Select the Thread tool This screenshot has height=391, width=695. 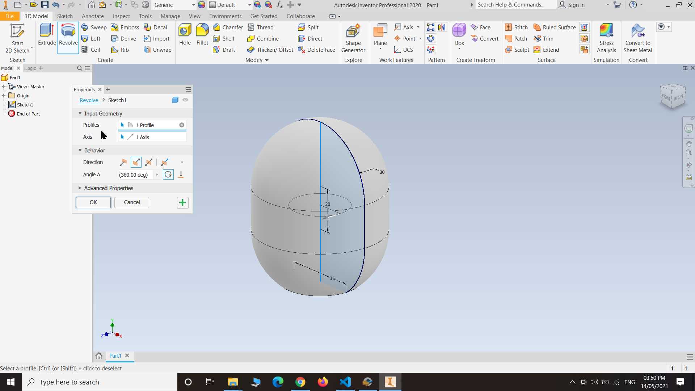[260, 28]
